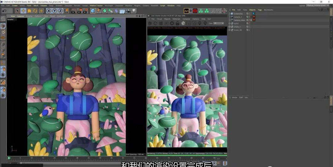Expand the Scene_3D object group
The height and width of the screenshot is (167, 333).
coord(229,30)
